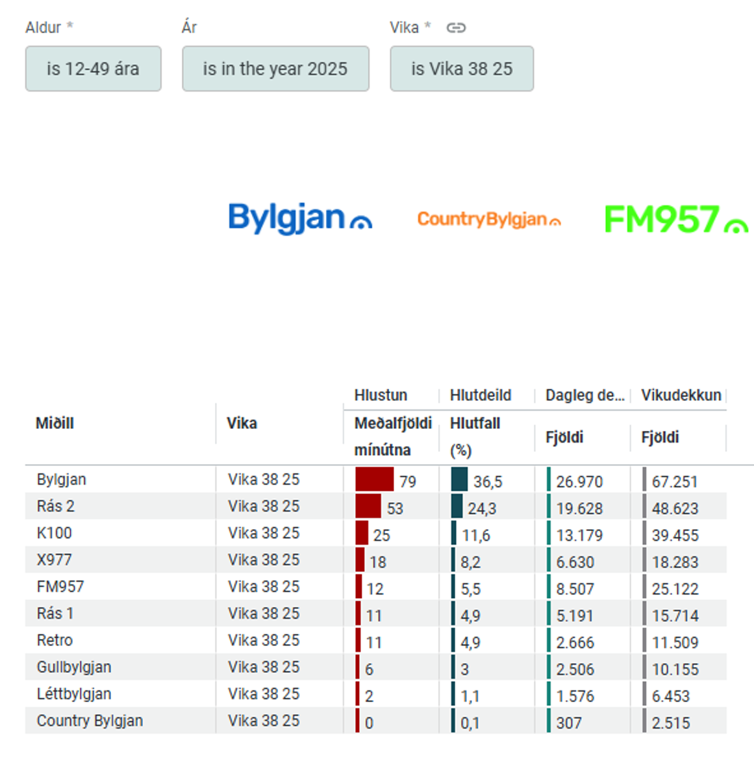Select the Rás 2 row name
Image resolution: width=754 pixels, height=780 pixels.
click(55, 506)
